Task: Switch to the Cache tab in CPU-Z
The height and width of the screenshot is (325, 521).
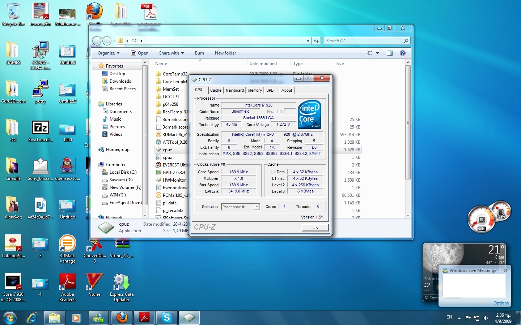Action: 216,90
